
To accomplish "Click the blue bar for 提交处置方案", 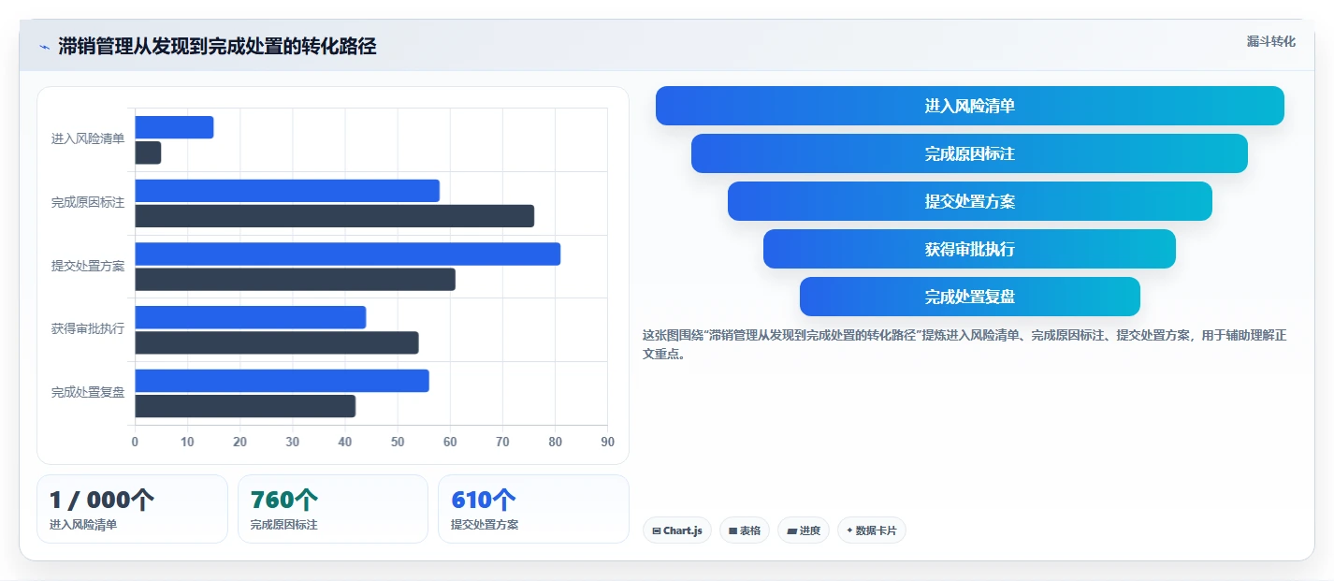I will 347,254.
